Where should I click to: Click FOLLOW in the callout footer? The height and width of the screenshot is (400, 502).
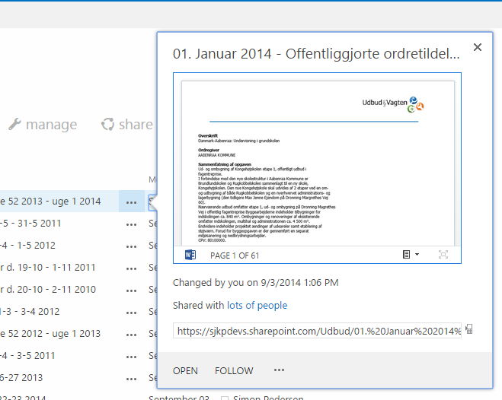point(234,370)
